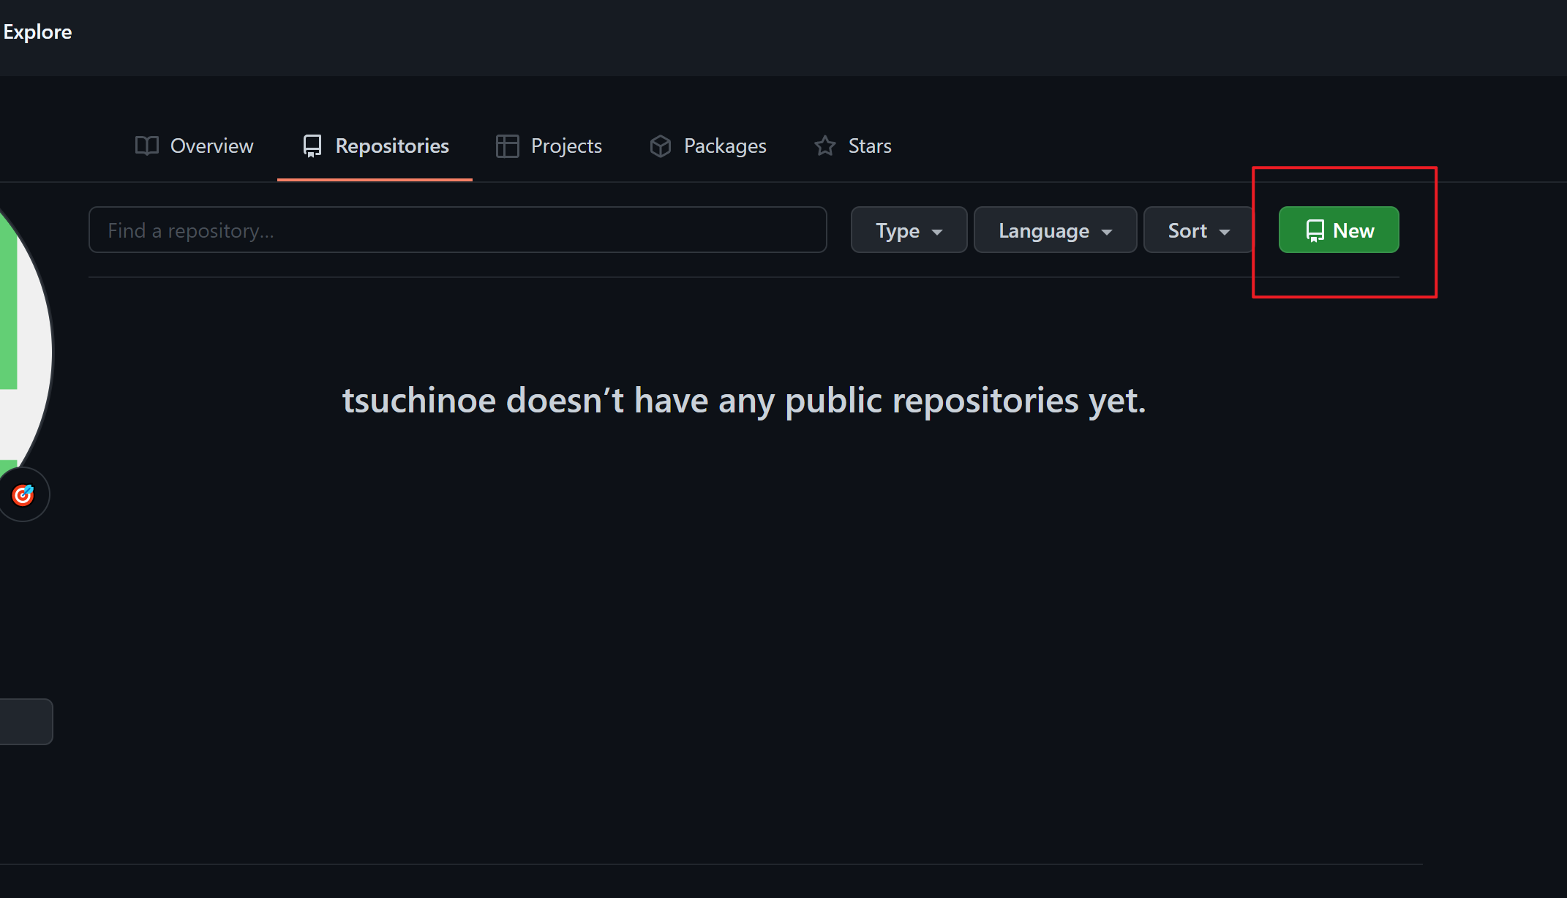Image resolution: width=1567 pixels, height=898 pixels.
Task: Open the Stars tab
Action: (853, 146)
